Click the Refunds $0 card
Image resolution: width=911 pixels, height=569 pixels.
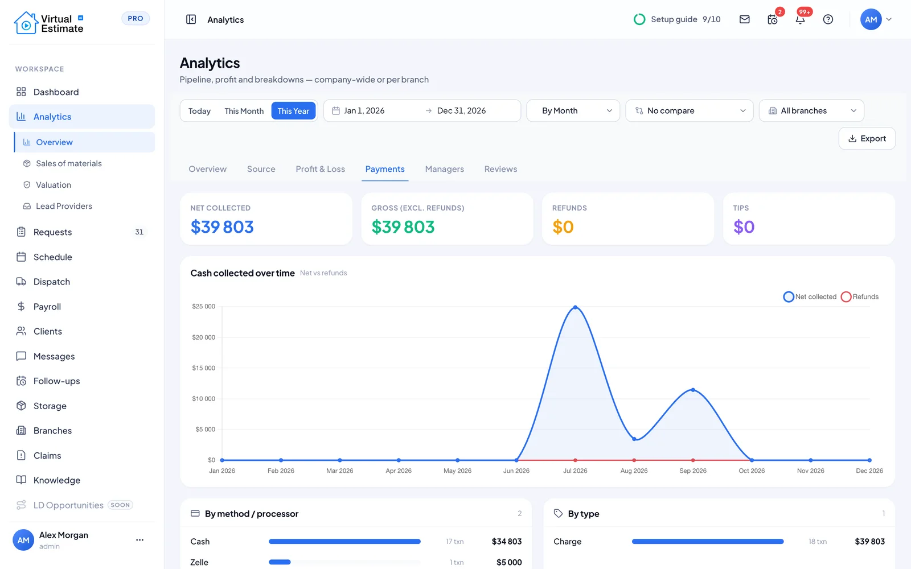coord(628,218)
